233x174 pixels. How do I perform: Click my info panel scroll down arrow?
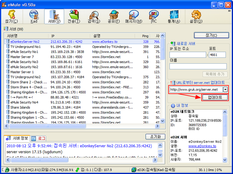pyautogui.click(x=225, y=160)
